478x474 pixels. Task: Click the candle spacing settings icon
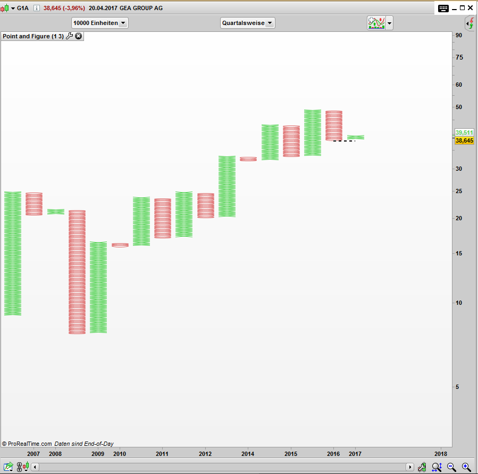(x=22, y=467)
